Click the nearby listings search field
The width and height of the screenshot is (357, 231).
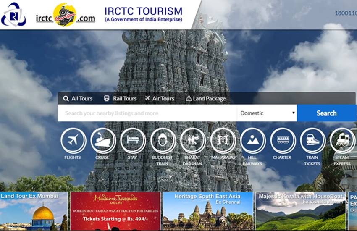[x=147, y=113]
